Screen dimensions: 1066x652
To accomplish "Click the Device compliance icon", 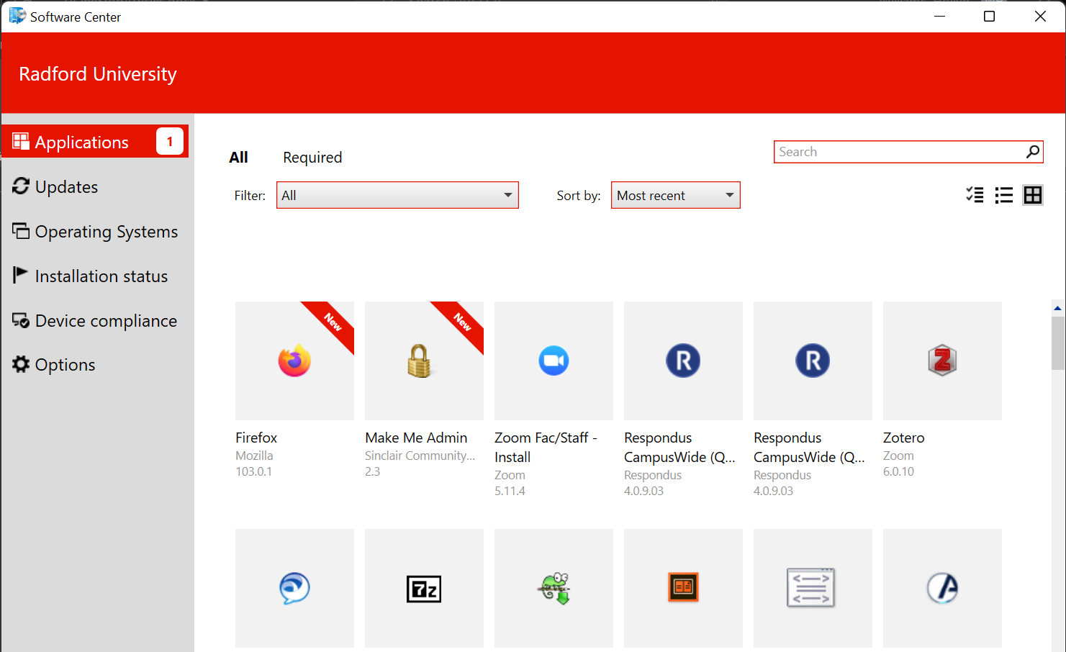I will 21,320.
